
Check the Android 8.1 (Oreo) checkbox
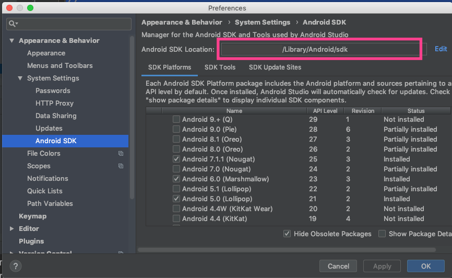176,139
